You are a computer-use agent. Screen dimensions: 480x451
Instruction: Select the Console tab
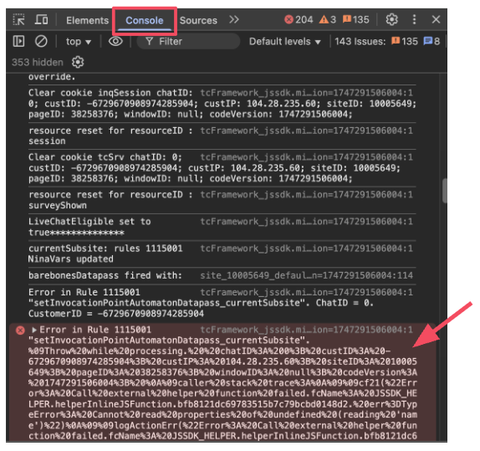[145, 20]
